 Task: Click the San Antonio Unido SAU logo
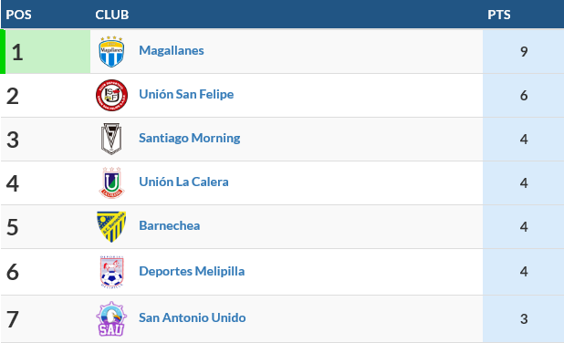tap(111, 319)
